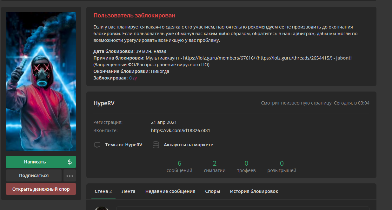
Task: Switch to the Стена tab
Action: (x=103, y=191)
